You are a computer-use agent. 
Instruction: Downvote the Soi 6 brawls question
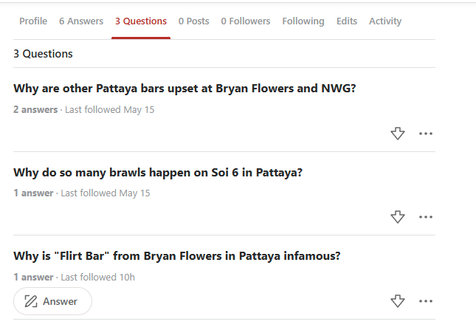click(397, 217)
